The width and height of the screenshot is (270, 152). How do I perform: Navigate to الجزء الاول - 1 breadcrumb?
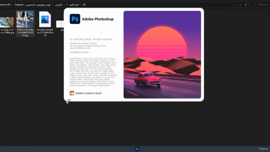pos(73,5)
